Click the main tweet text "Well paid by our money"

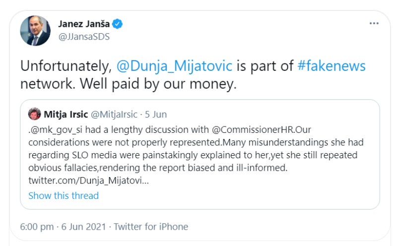tap(154, 84)
